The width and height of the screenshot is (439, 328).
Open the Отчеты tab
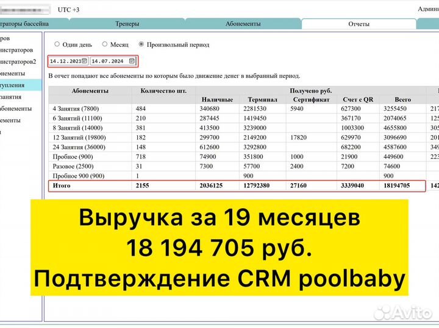point(359,24)
